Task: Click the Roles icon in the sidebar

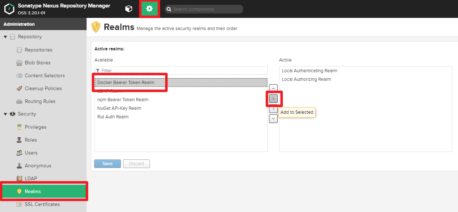Action: [19, 140]
